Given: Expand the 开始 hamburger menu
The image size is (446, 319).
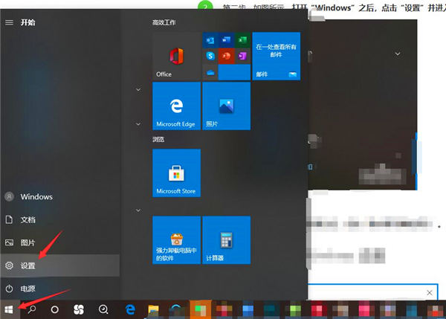Looking at the screenshot, I should [9, 22].
